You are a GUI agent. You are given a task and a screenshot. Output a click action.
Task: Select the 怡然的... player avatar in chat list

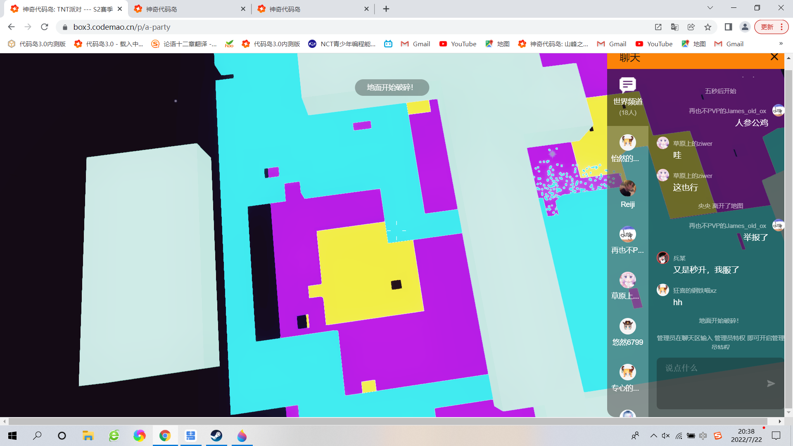[x=627, y=142]
